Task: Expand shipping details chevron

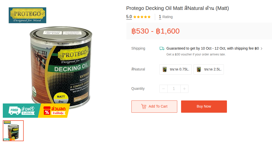Action: tap(262, 48)
